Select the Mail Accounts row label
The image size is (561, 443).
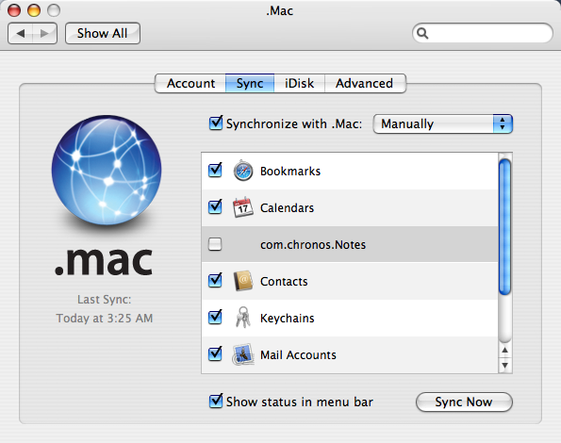(298, 355)
